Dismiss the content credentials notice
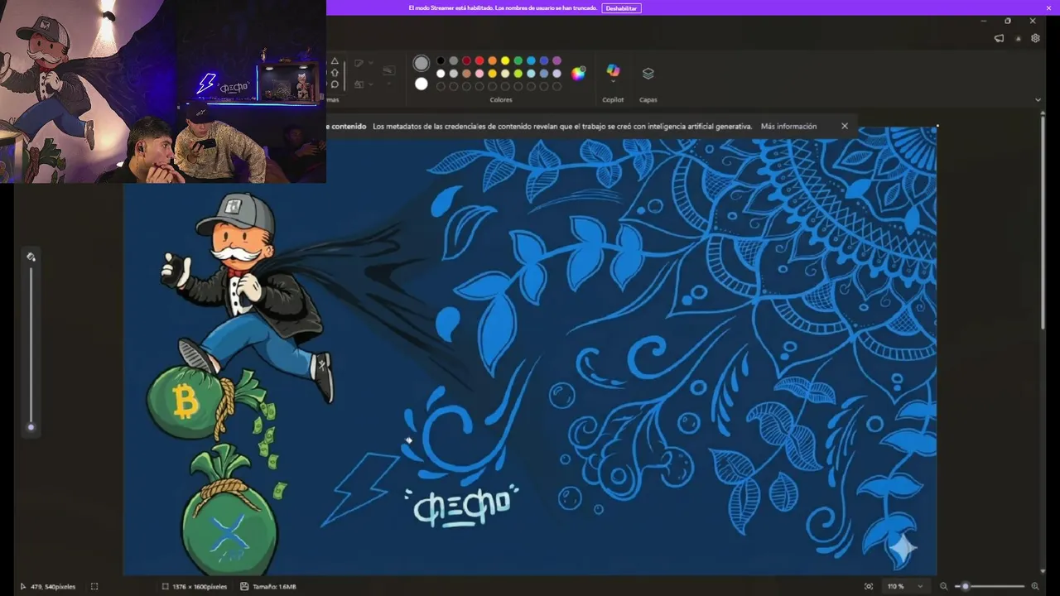This screenshot has height=596, width=1060. [845, 126]
